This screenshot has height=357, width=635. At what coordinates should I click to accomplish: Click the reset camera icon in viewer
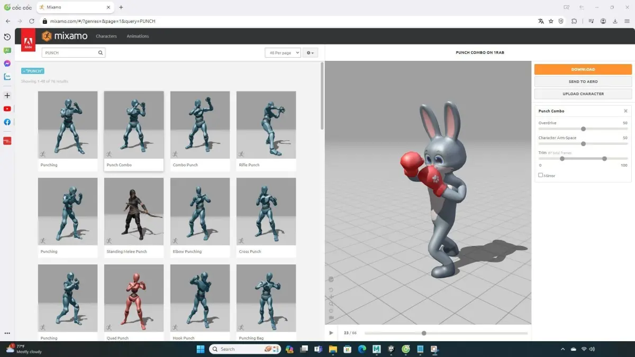[331, 290]
